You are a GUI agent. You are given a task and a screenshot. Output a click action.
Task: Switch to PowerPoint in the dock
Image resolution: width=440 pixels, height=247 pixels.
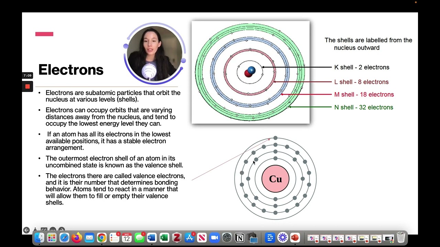[295, 238]
